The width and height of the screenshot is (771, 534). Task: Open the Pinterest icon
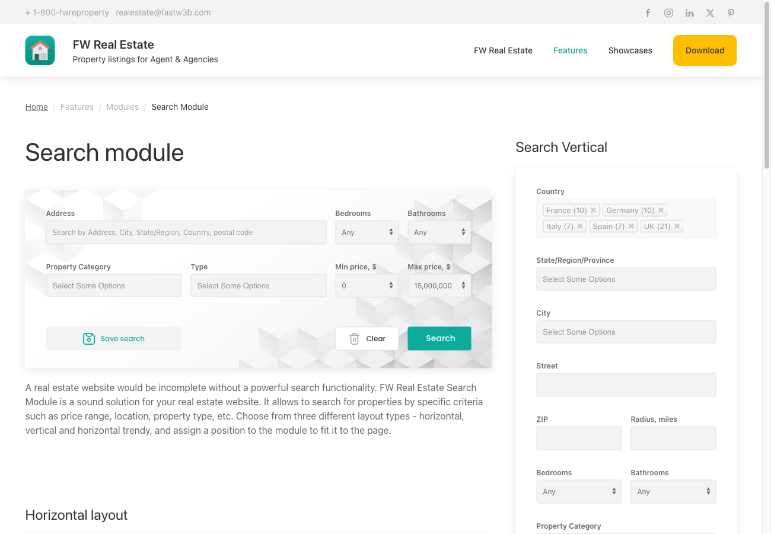731,12
